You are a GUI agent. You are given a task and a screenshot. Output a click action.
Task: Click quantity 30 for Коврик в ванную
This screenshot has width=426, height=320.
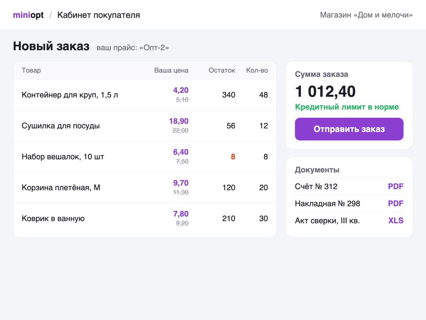[x=264, y=218]
